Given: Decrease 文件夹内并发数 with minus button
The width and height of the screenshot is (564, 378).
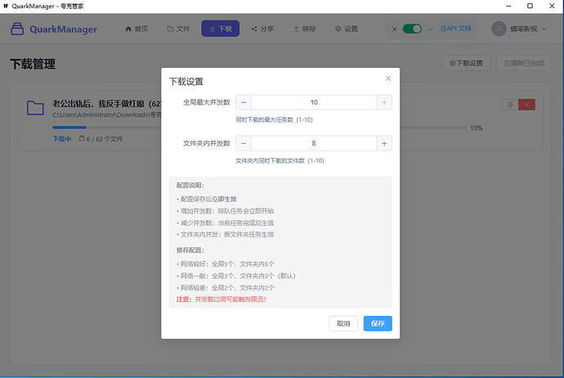Looking at the screenshot, I should click(244, 143).
